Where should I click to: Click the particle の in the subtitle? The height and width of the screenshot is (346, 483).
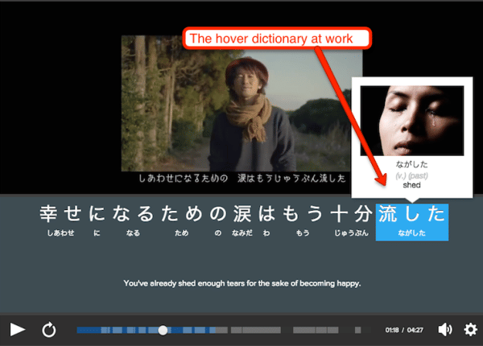pyautogui.click(x=218, y=213)
